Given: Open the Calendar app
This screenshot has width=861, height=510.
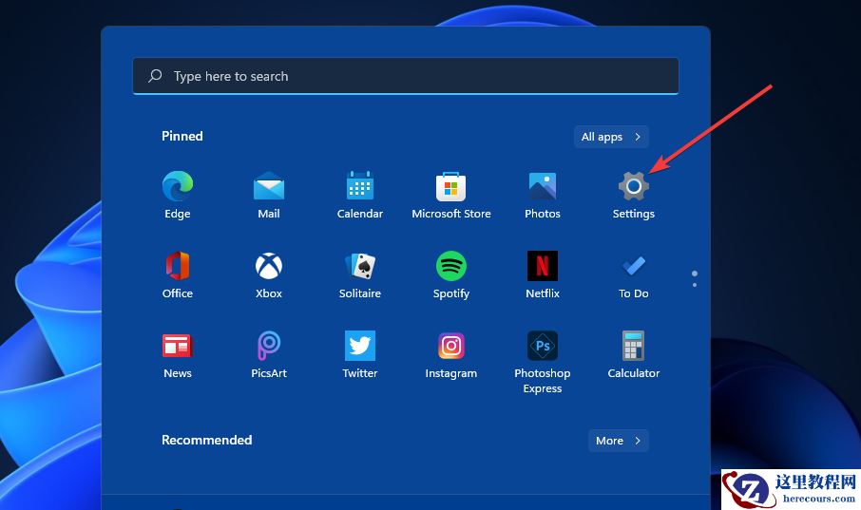Looking at the screenshot, I should click(x=359, y=195).
